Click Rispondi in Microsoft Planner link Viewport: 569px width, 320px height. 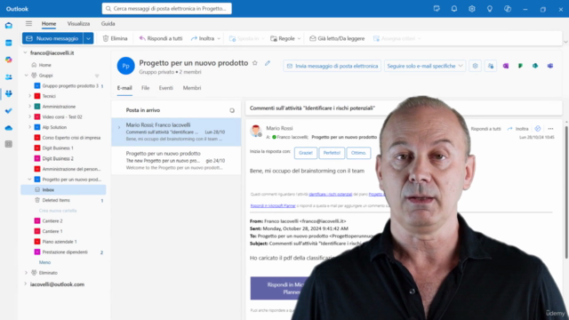pos(273,205)
